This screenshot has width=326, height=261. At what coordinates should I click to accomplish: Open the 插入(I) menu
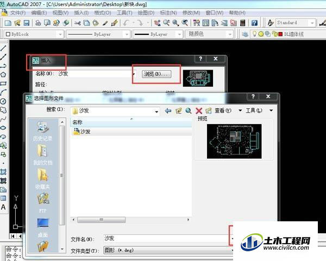pyautogui.click(x=81, y=13)
